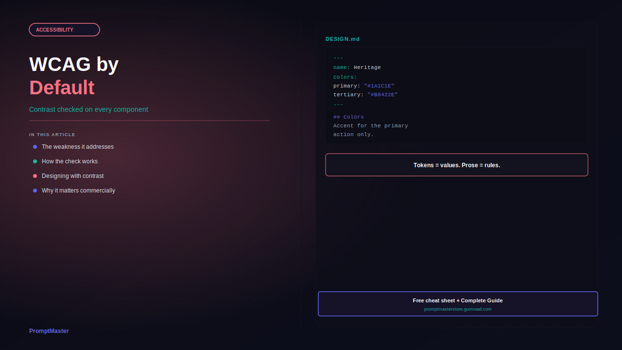Click "Free cheat sheet + Complete Guide" text
This screenshot has height=350, width=622.
[458, 300]
